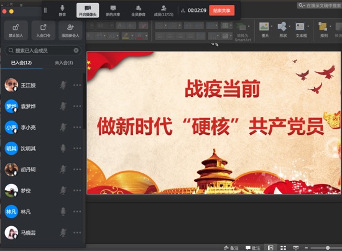The height and width of the screenshot is (251, 342).
Task: Switch to slide sorter view
Action: tap(283, 248)
